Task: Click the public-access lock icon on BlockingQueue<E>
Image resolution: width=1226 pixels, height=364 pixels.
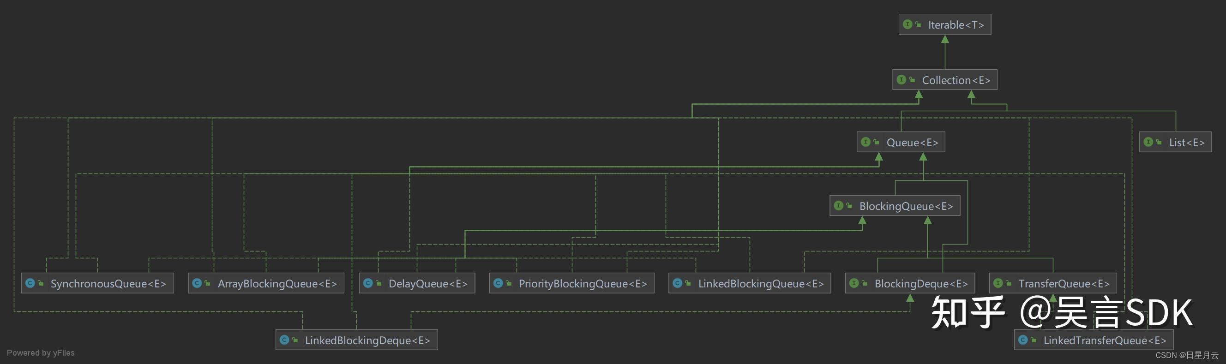Action: coord(849,206)
